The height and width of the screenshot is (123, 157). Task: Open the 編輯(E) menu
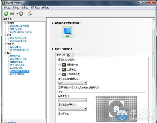16,8
